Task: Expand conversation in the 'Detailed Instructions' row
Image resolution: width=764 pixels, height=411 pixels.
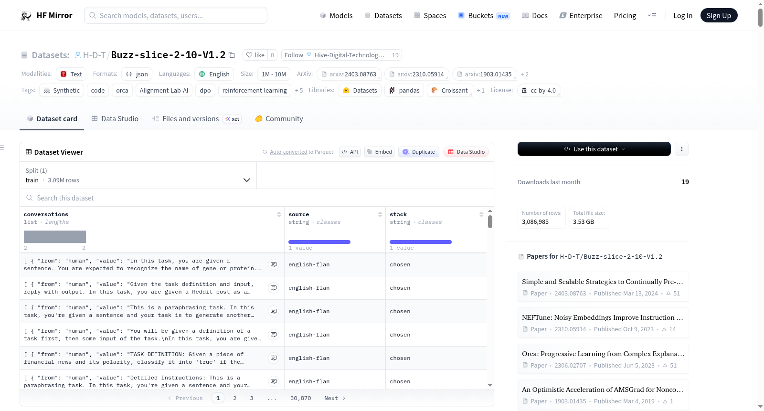Action: [274, 381]
